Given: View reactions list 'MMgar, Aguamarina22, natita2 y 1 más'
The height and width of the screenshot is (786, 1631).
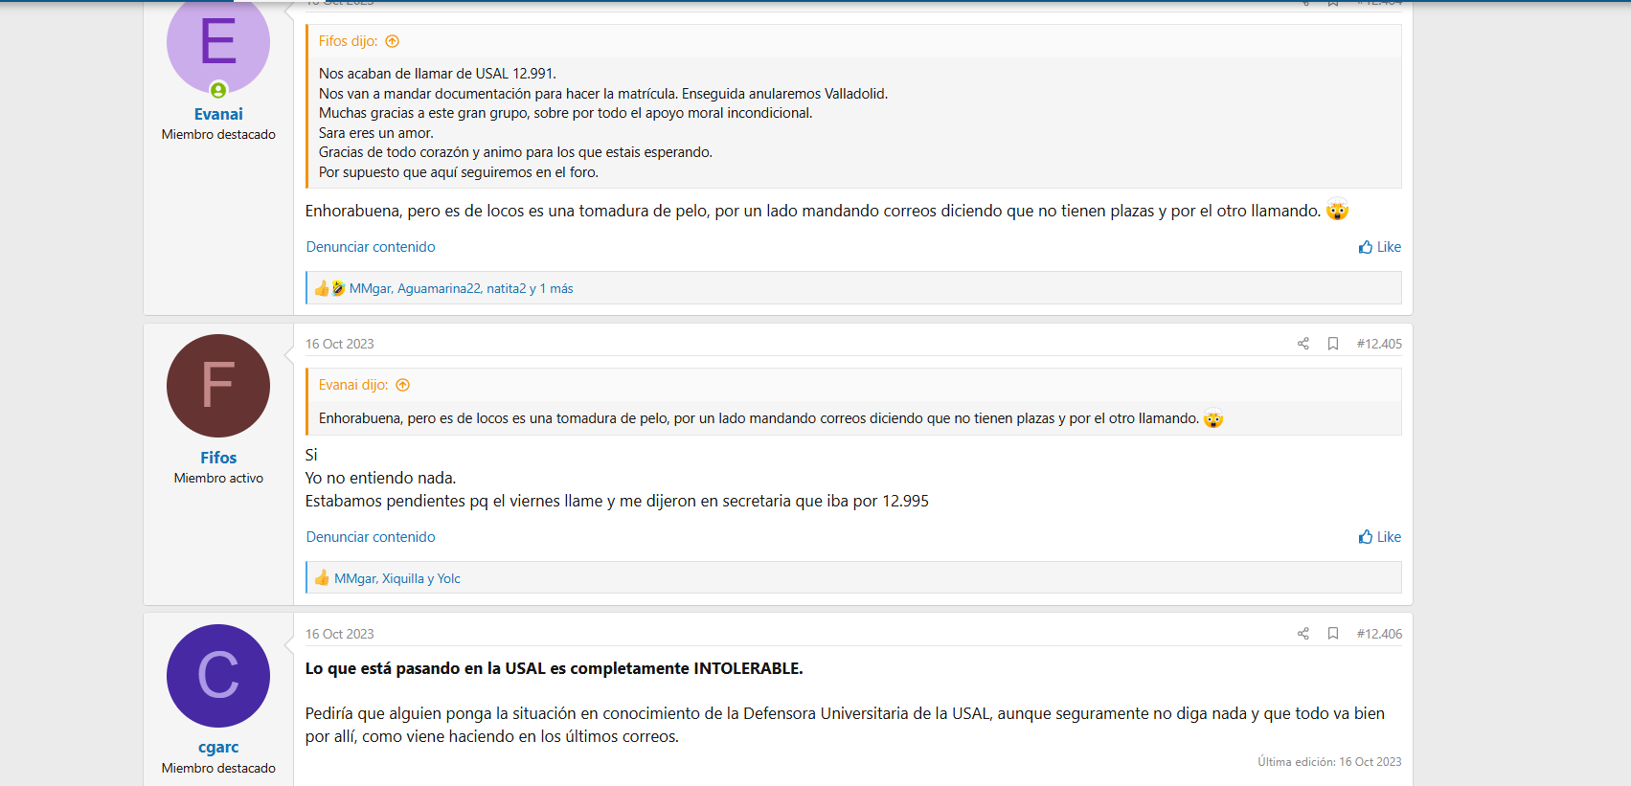Looking at the screenshot, I should (462, 288).
